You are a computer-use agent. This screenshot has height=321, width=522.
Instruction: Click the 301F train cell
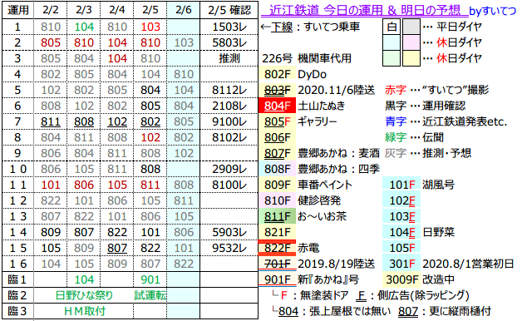click(401, 264)
